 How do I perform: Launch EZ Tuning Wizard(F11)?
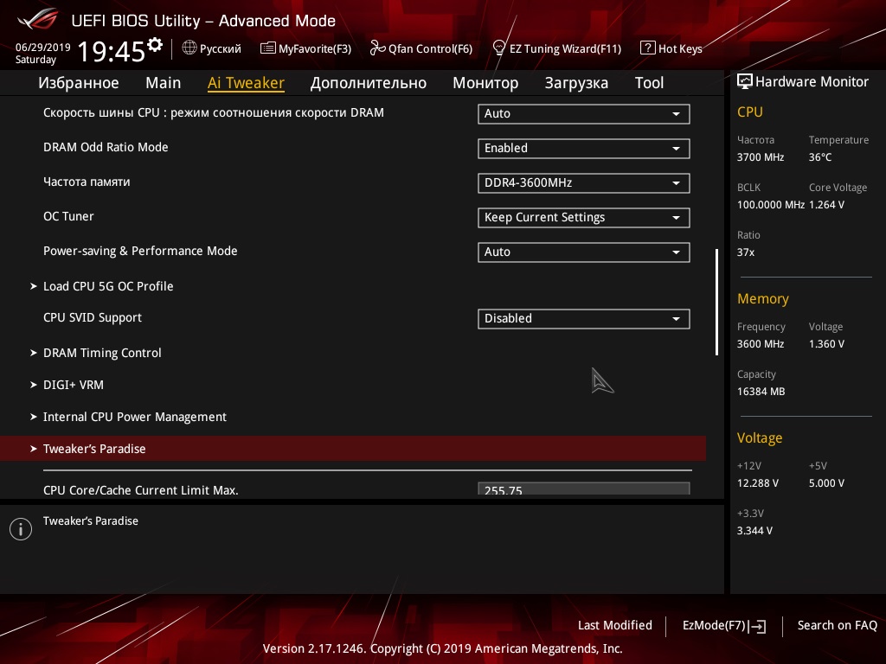click(x=557, y=48)
